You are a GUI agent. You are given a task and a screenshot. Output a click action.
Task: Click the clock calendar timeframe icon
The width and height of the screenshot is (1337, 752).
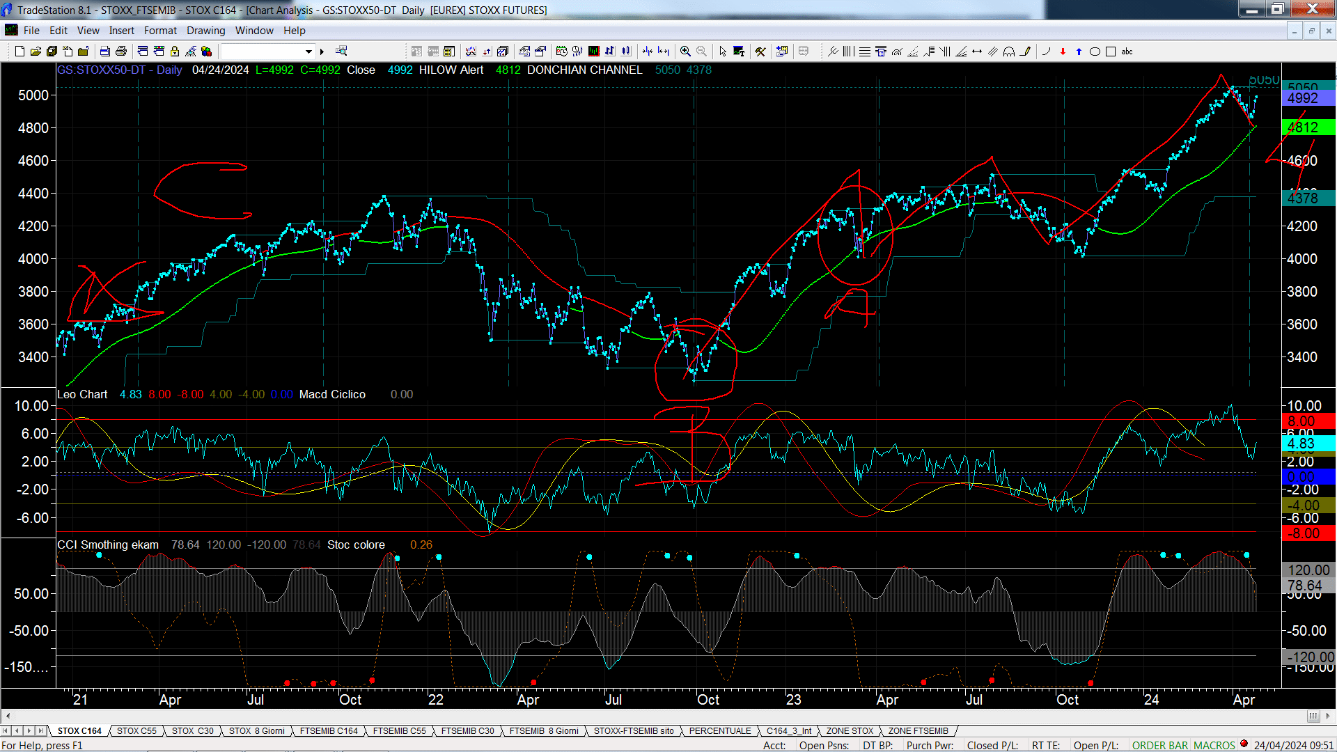561,51
